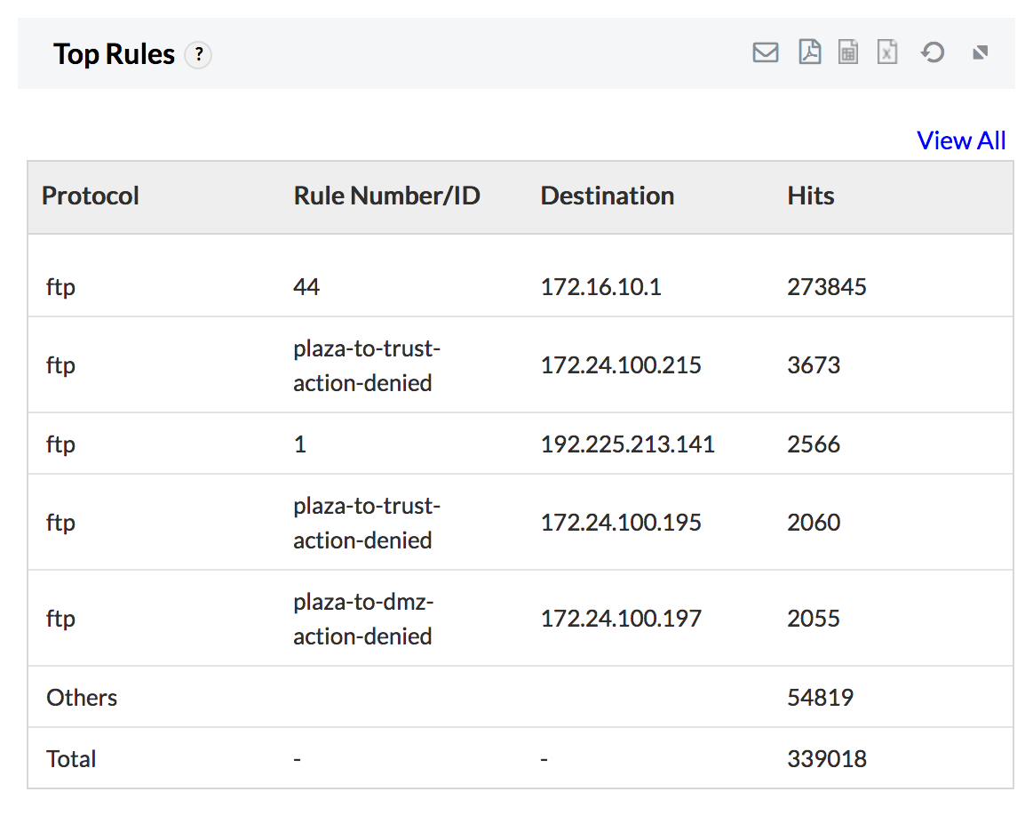
Task: Select rule number 44
Action: point(306,287)
